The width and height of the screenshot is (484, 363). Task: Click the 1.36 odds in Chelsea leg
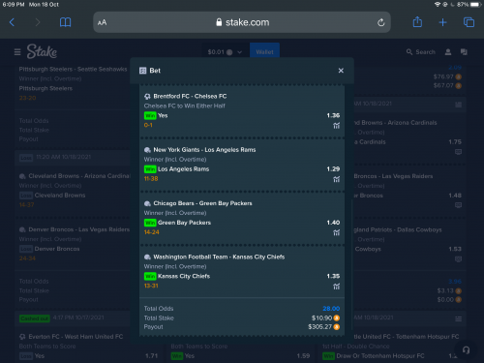click(x=333, y=115)
